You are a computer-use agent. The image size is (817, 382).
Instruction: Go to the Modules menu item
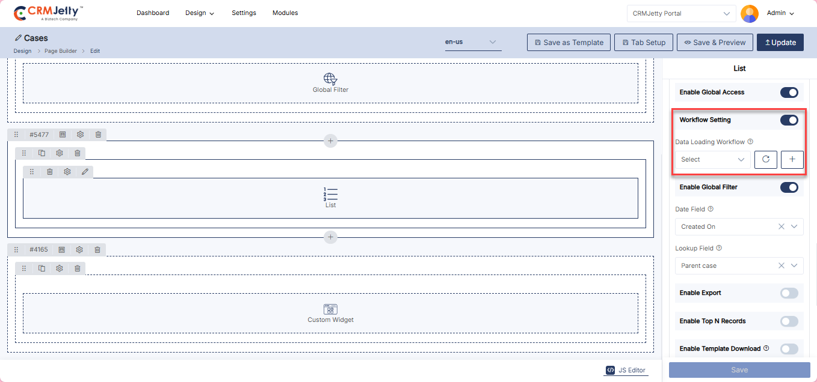click(x=285, y=13)
